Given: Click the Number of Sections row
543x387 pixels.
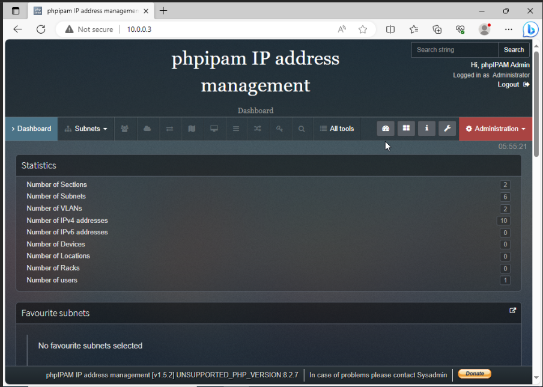Looking at the screenshot, I should click(x=268, y=184).
